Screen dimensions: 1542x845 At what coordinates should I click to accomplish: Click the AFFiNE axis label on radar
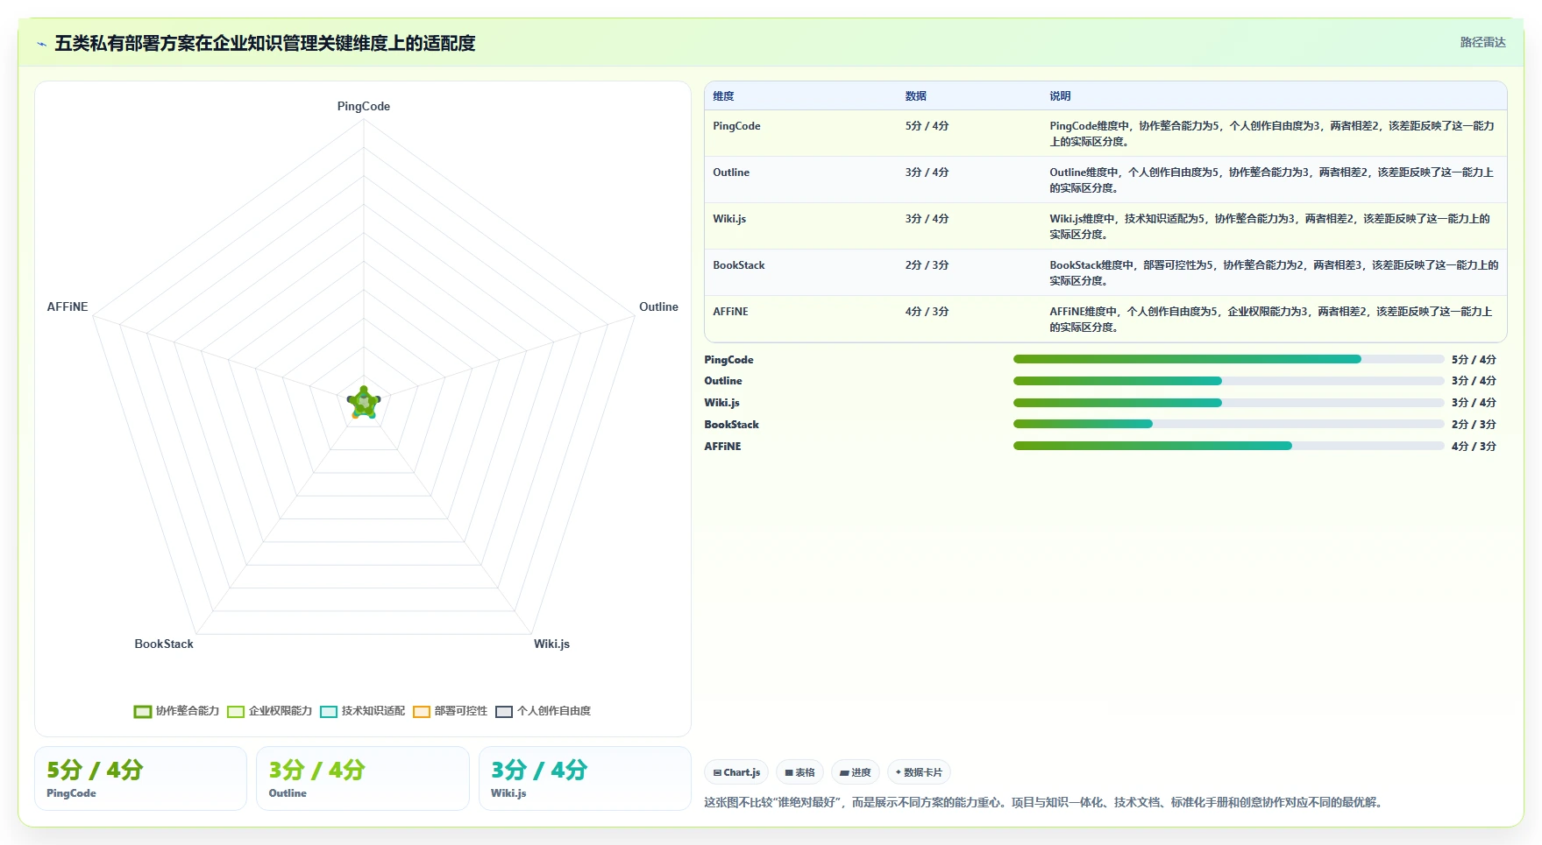point(68,306)
